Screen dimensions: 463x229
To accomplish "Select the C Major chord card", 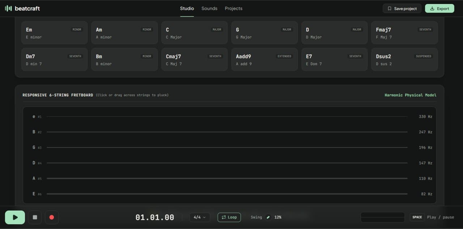I will [194, 33].
